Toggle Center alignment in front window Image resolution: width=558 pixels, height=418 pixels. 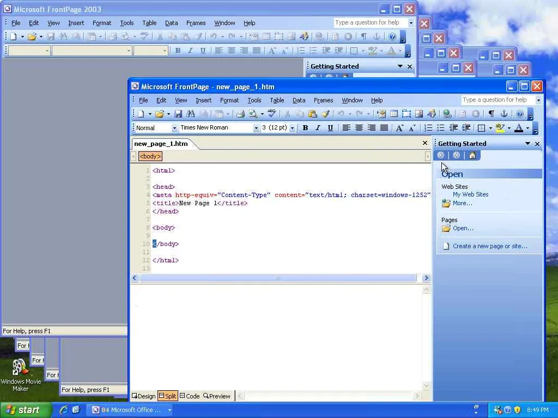[x=359, y=128]
